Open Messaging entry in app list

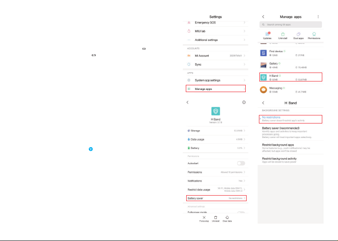point(290,90)
